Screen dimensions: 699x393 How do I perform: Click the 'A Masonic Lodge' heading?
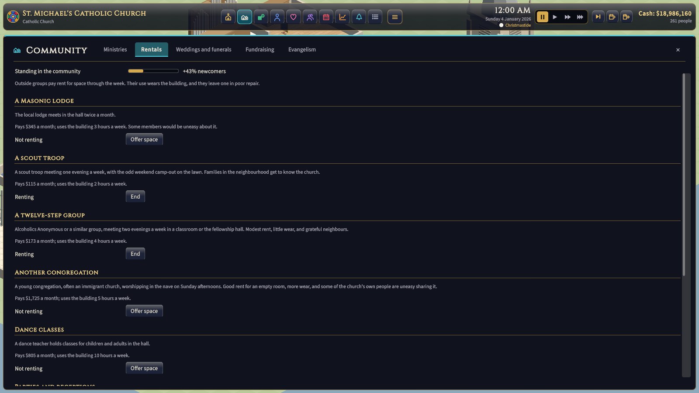tap(44, 101)
